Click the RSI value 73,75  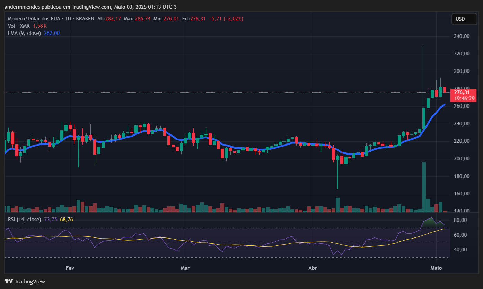(51, 219)
